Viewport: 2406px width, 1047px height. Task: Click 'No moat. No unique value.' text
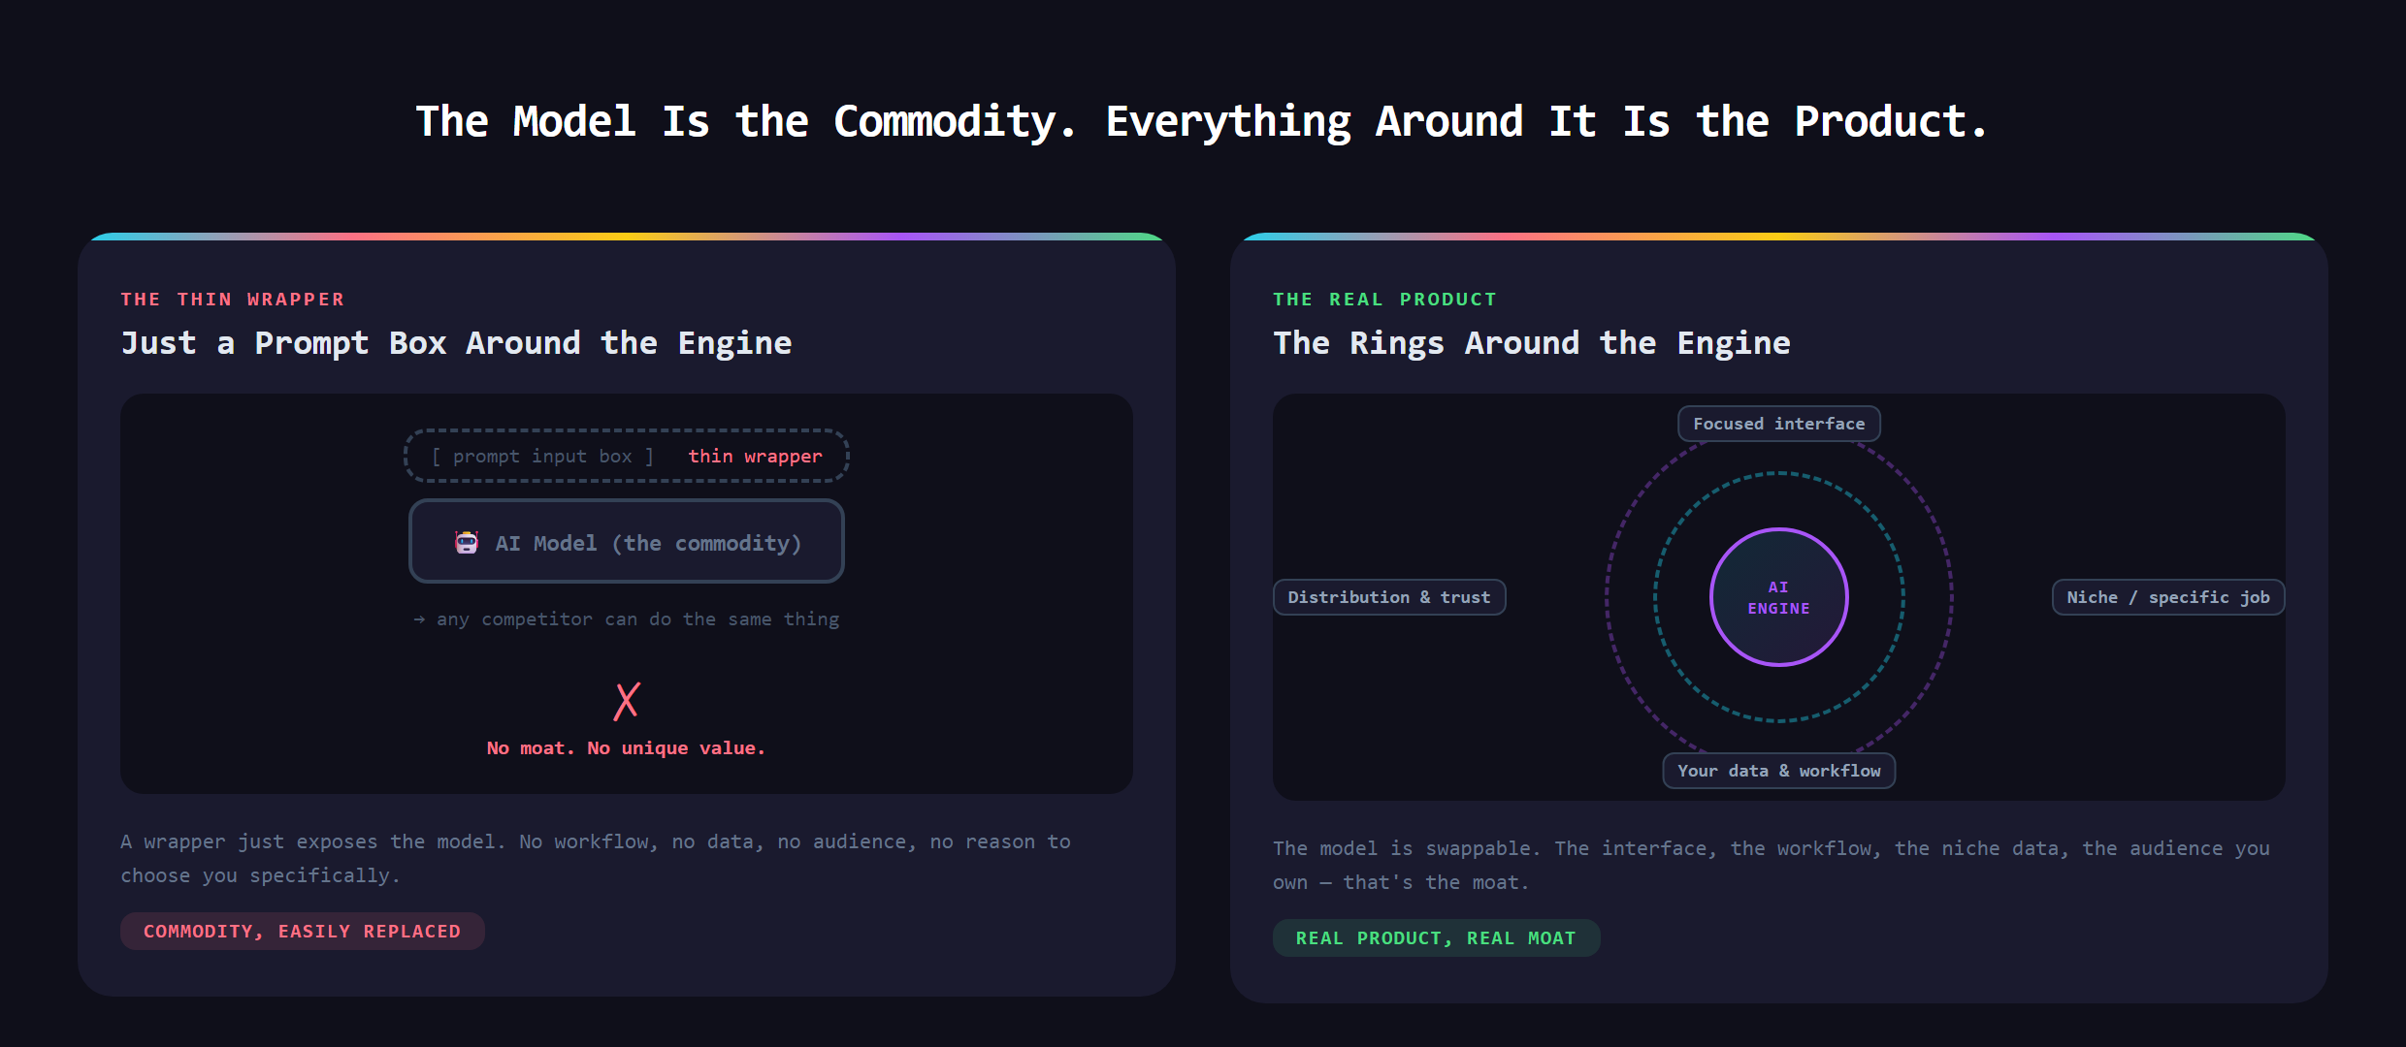(x=627, y=748)
